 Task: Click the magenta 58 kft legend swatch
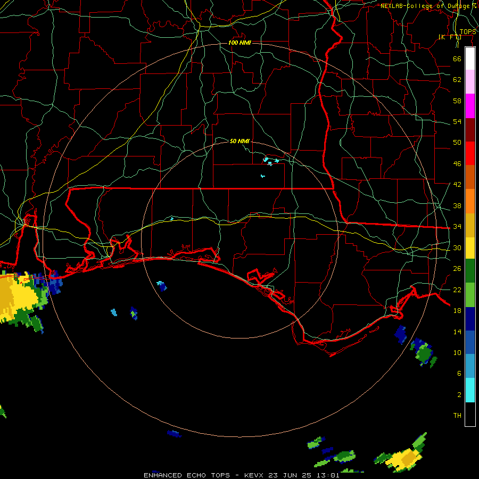tap(470, 106)
